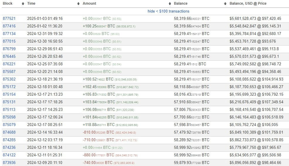
Task: Open block 877134 link
Action: click(9, 34)
